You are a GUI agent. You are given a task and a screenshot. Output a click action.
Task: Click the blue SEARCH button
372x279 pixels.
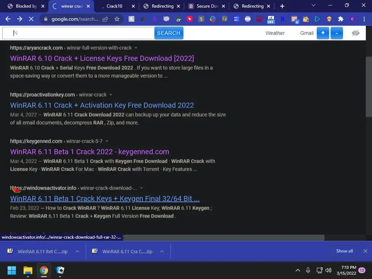coord(169,33)
